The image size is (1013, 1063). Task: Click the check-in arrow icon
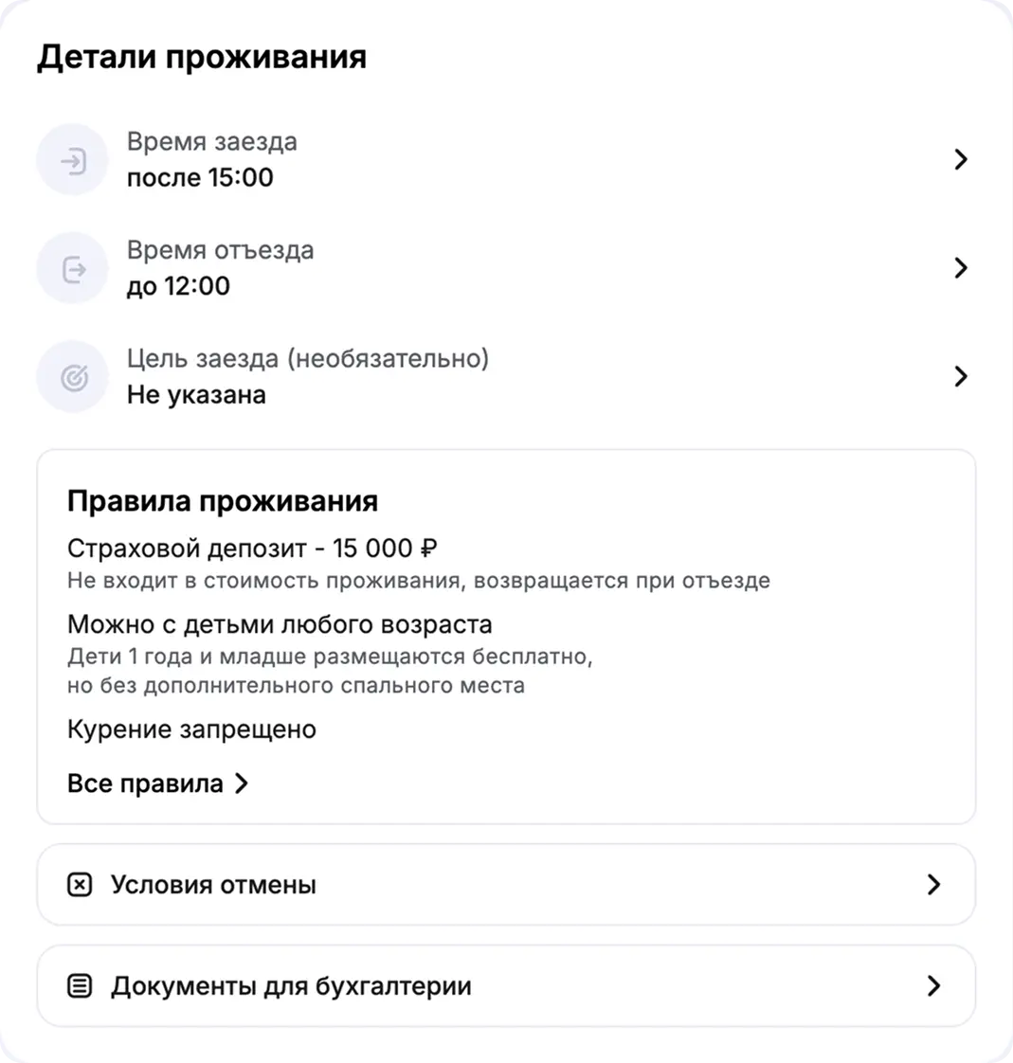(73, 160)
